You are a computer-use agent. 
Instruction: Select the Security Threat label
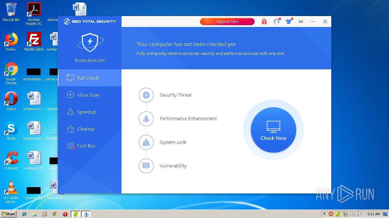click(x=176, y=95)
